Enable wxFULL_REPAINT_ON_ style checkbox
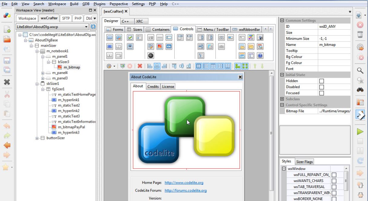Viewport: 368px width, 201px height. (x=334, y=175)
